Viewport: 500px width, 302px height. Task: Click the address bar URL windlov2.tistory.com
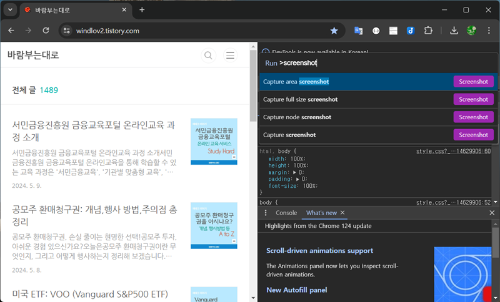(x=107, y=31)
